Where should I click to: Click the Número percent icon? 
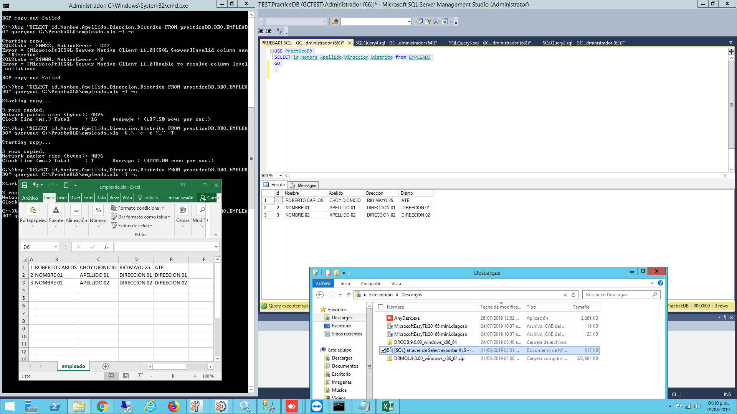click(x=98, y=210)
